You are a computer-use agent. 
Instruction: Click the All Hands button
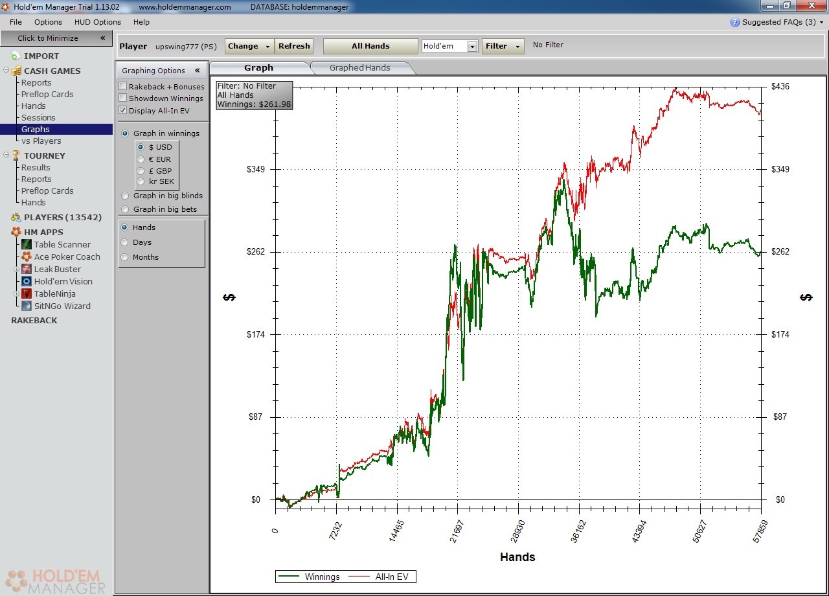pyautogui.click(x=370, y=47)
